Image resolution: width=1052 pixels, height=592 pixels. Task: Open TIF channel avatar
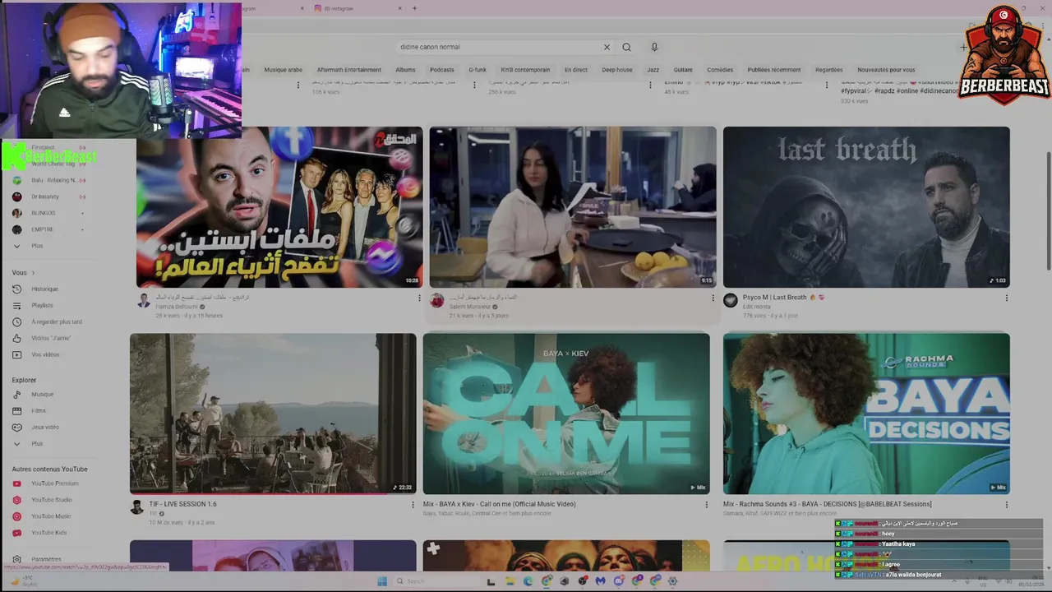point(137,507)
